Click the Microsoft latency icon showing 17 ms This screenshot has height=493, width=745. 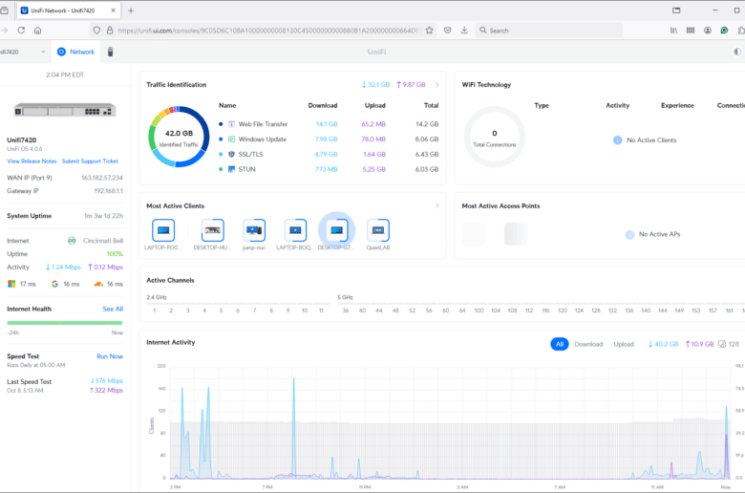point(11,284)
